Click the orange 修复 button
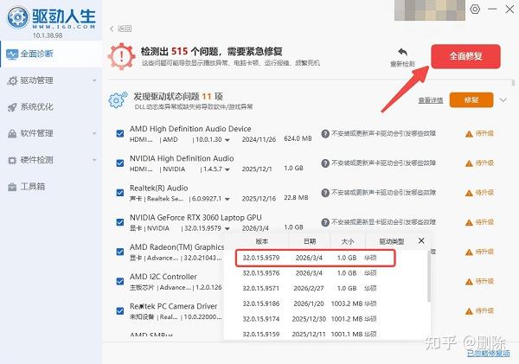Screen dimensions: 519x364 (x=471, y=100)
